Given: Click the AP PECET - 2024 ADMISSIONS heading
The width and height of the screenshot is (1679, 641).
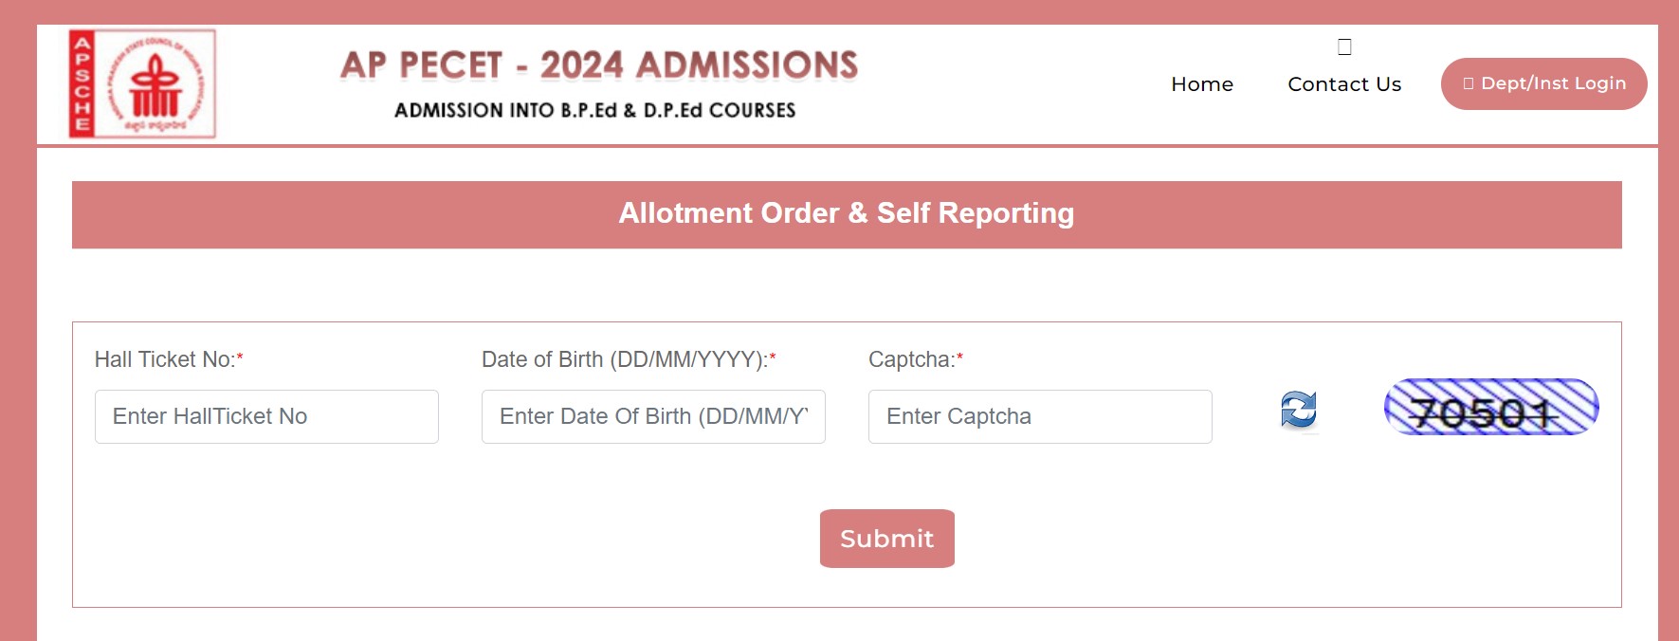Looking at the screenshot, I should point(599,66).
